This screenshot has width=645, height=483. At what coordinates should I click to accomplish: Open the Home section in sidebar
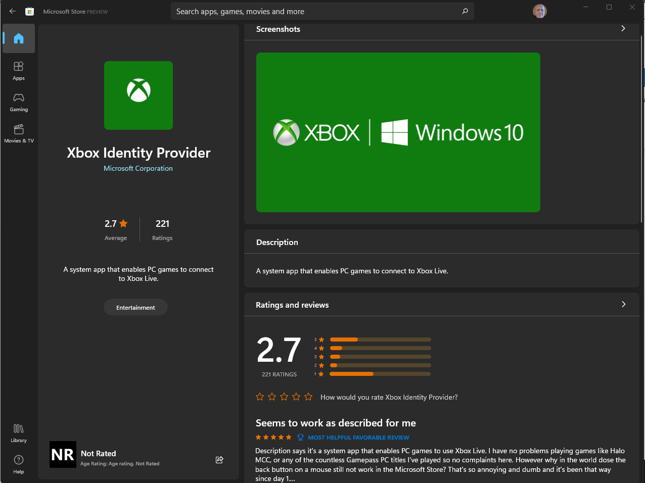(x=19, y=38)
